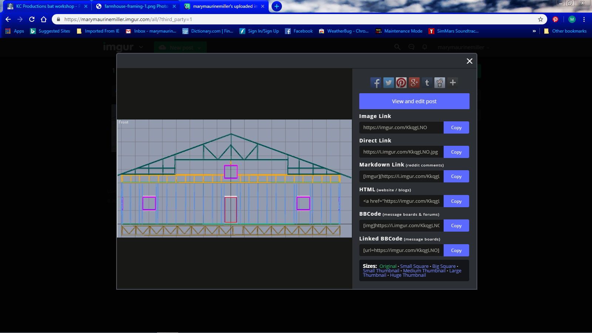This screenshot has width=592, height=333.
Task: Close the image popup with X
Action: pos(470,61)
